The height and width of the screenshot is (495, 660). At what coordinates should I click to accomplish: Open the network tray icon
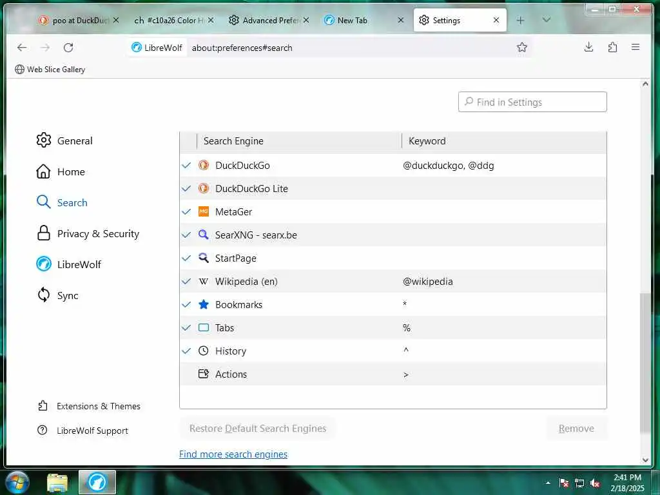tap(579, 483)
